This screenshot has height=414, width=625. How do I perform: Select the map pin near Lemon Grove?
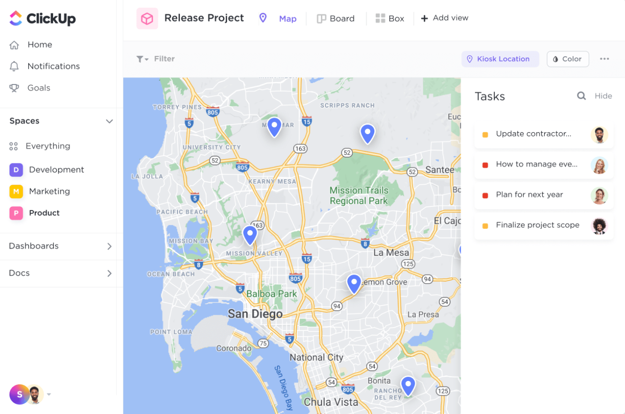coord(354,284)
